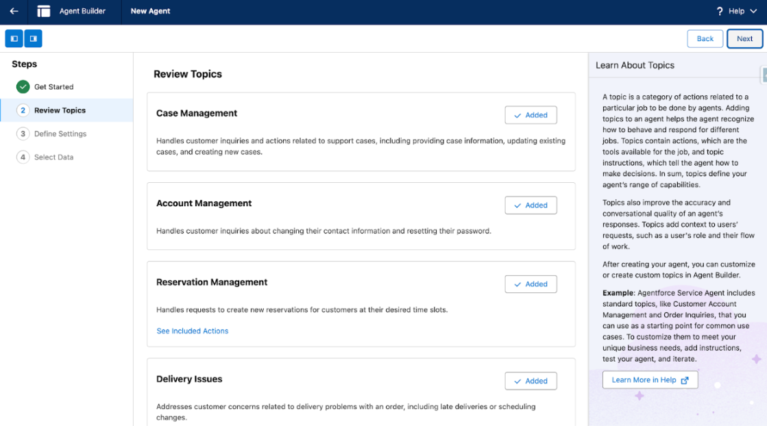767x426 pixels.
Task: Switch to the New Agent tab
Action: point(151,12)
